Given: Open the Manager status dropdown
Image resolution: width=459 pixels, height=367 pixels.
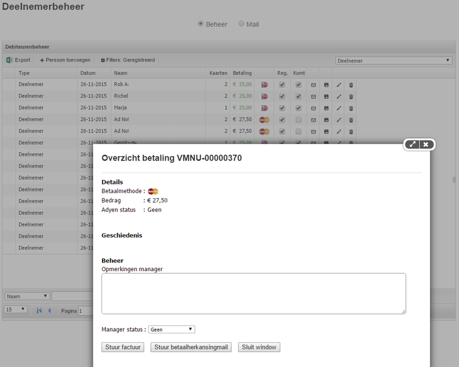Looking at the screenshot, I should click(x=171, y=330).
